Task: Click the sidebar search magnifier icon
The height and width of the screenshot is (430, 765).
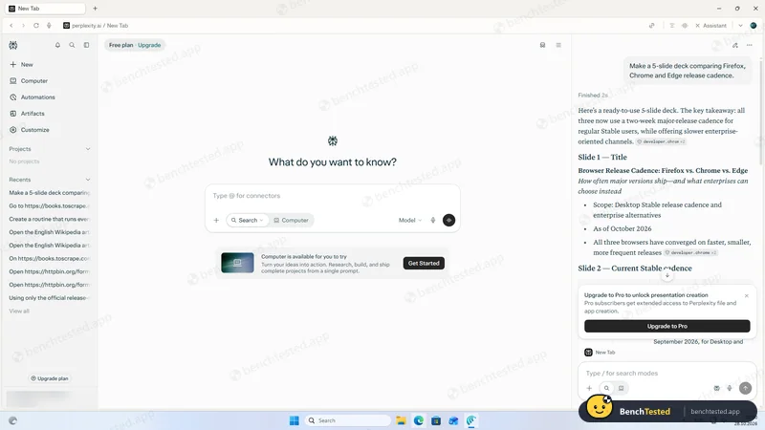Action: (72, 45)
